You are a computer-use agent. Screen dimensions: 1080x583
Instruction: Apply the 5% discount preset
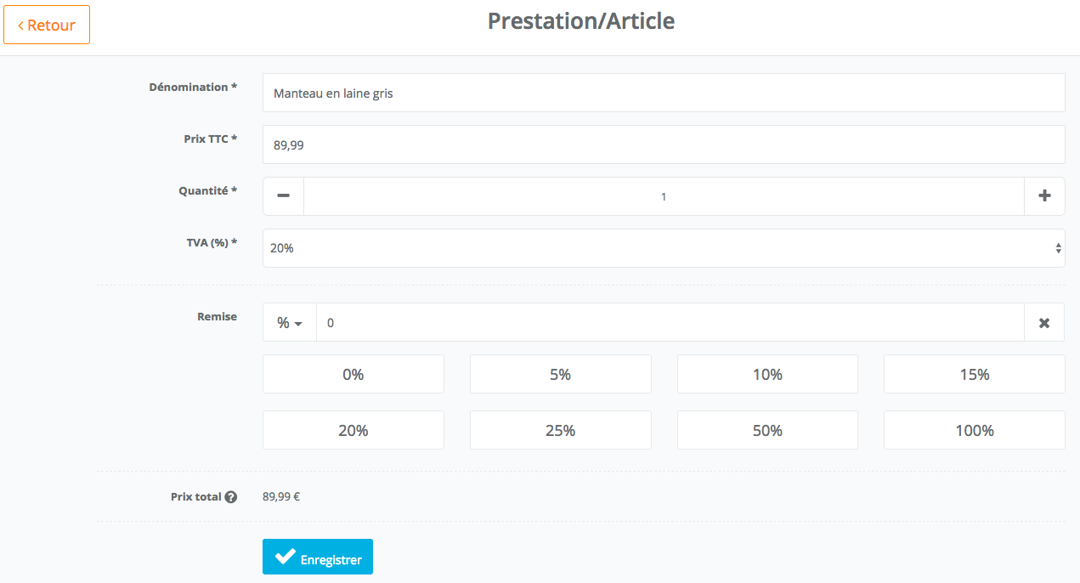coord(560,374)
